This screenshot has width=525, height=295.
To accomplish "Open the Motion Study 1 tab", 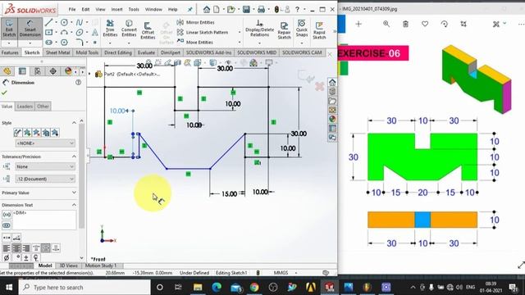I will 101,265.
